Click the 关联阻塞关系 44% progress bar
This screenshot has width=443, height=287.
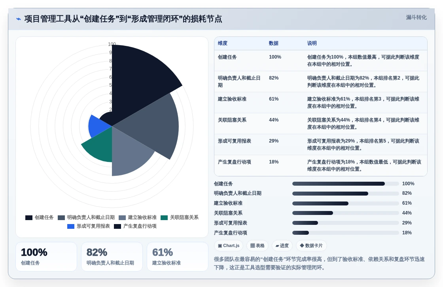(346, 213)
